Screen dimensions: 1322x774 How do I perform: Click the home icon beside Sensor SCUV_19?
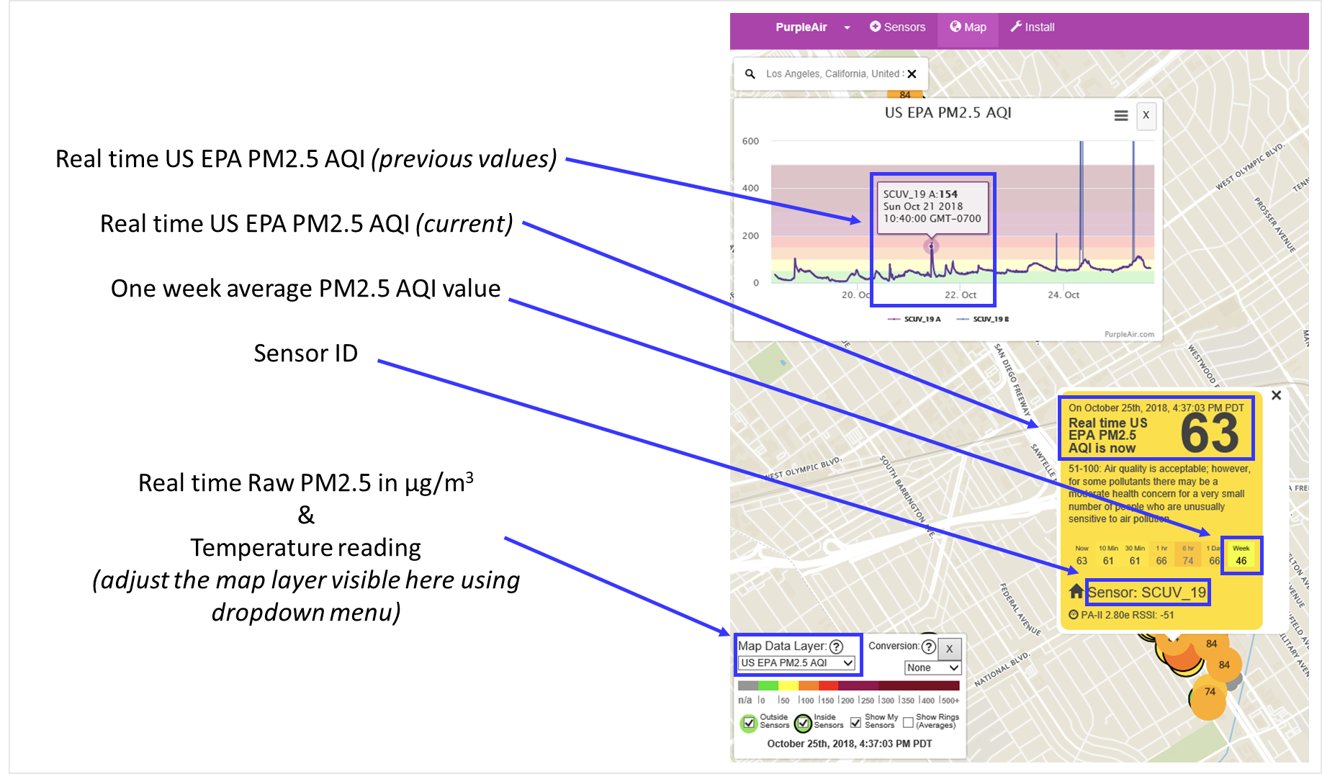[1076, 592]
